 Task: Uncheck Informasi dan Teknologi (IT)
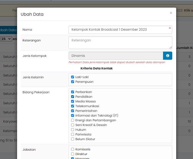[73, 116]
